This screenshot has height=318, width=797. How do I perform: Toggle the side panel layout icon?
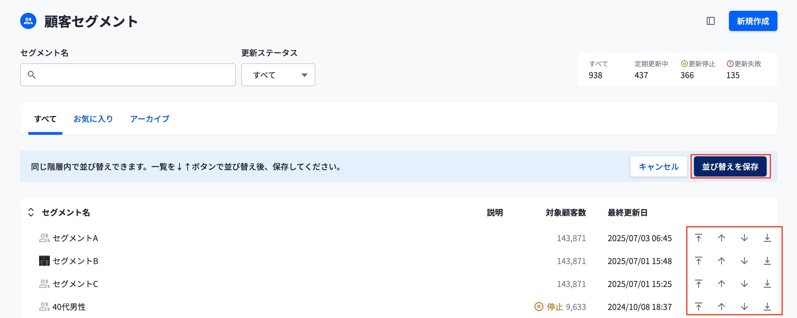710,21
